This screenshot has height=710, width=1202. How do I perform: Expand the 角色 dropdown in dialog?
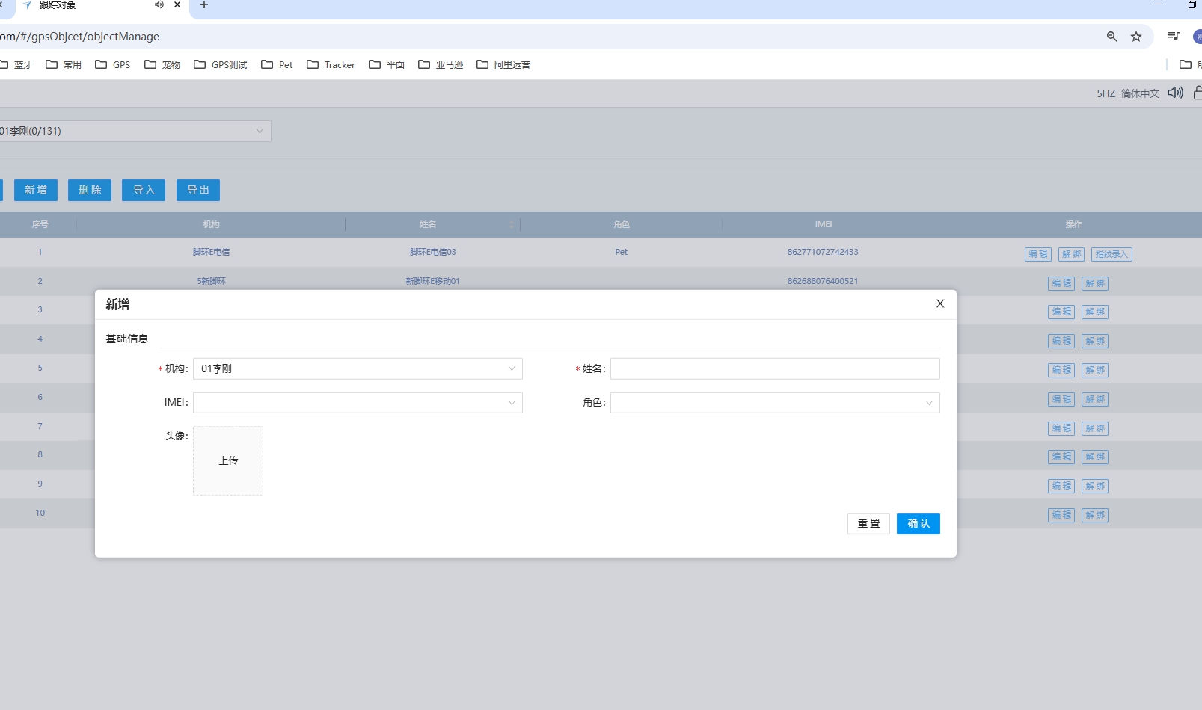[775, 403]
